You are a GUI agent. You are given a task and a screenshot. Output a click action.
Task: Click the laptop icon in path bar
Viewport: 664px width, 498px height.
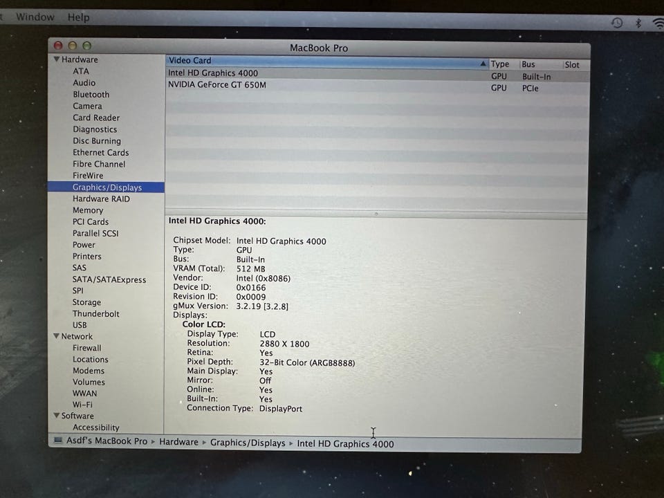click(x=58, y=441)
